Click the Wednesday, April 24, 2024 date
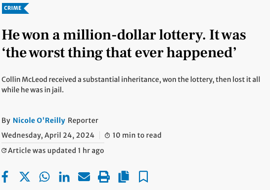Screen dimensions: 270x190 point(48,135)
